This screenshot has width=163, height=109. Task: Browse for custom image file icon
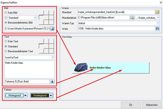point(52,29)
